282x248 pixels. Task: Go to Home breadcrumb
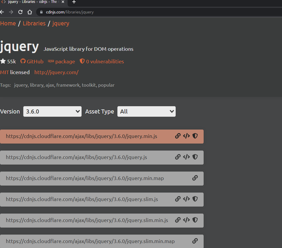[8, 23]
